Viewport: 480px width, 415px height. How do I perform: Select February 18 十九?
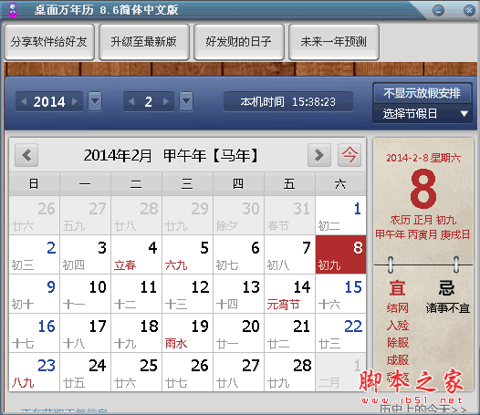137,333
